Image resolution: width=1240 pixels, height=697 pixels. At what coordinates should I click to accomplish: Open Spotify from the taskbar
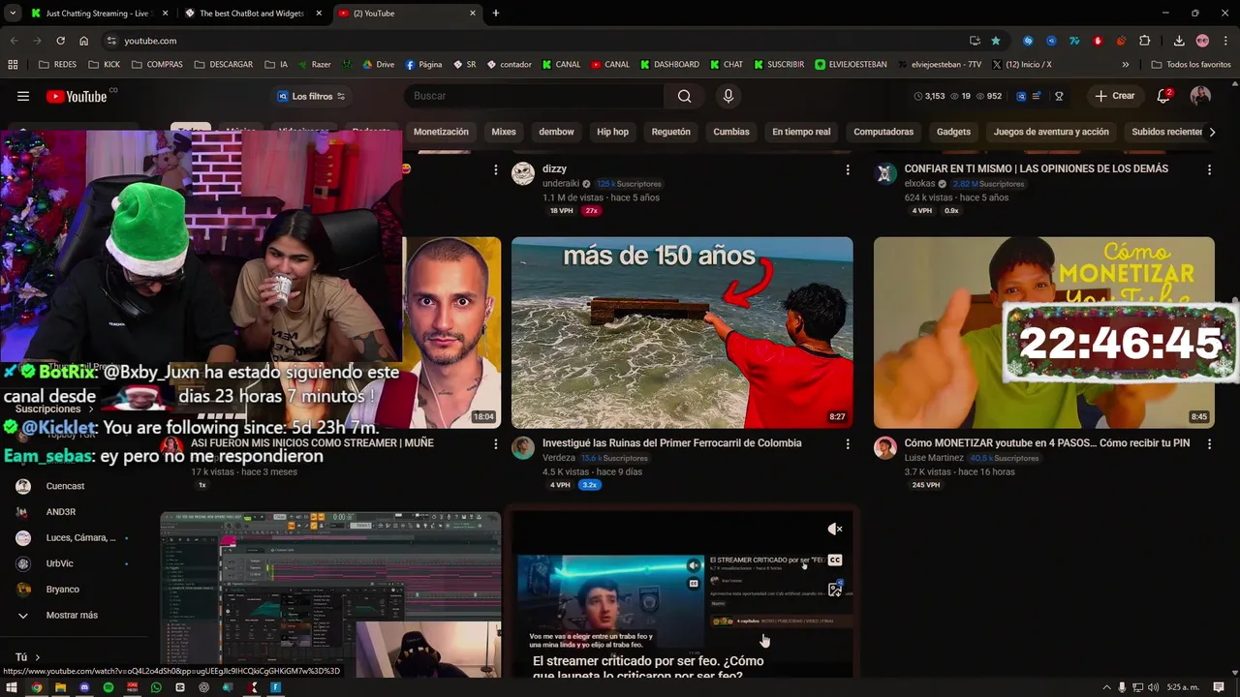pos(108,687)
